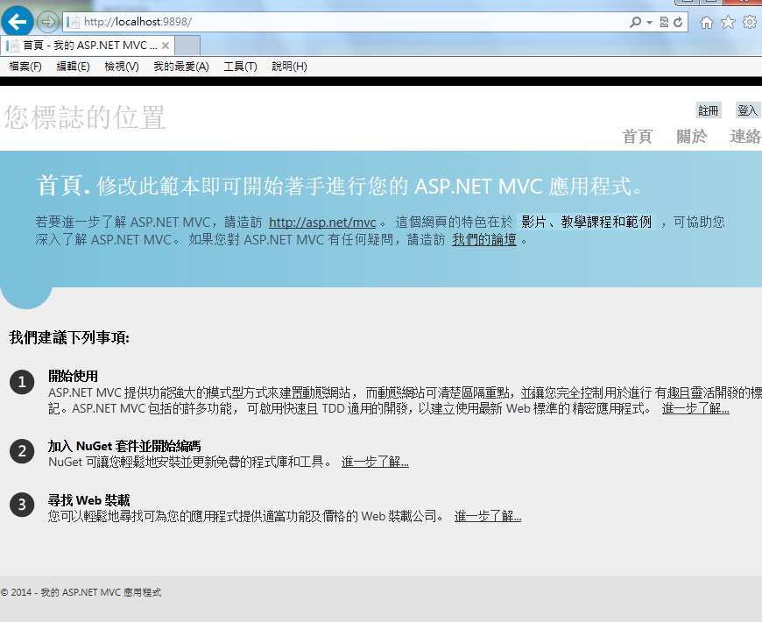
Task: Open the 工具(T) menu
Action: tap(240, 66)
